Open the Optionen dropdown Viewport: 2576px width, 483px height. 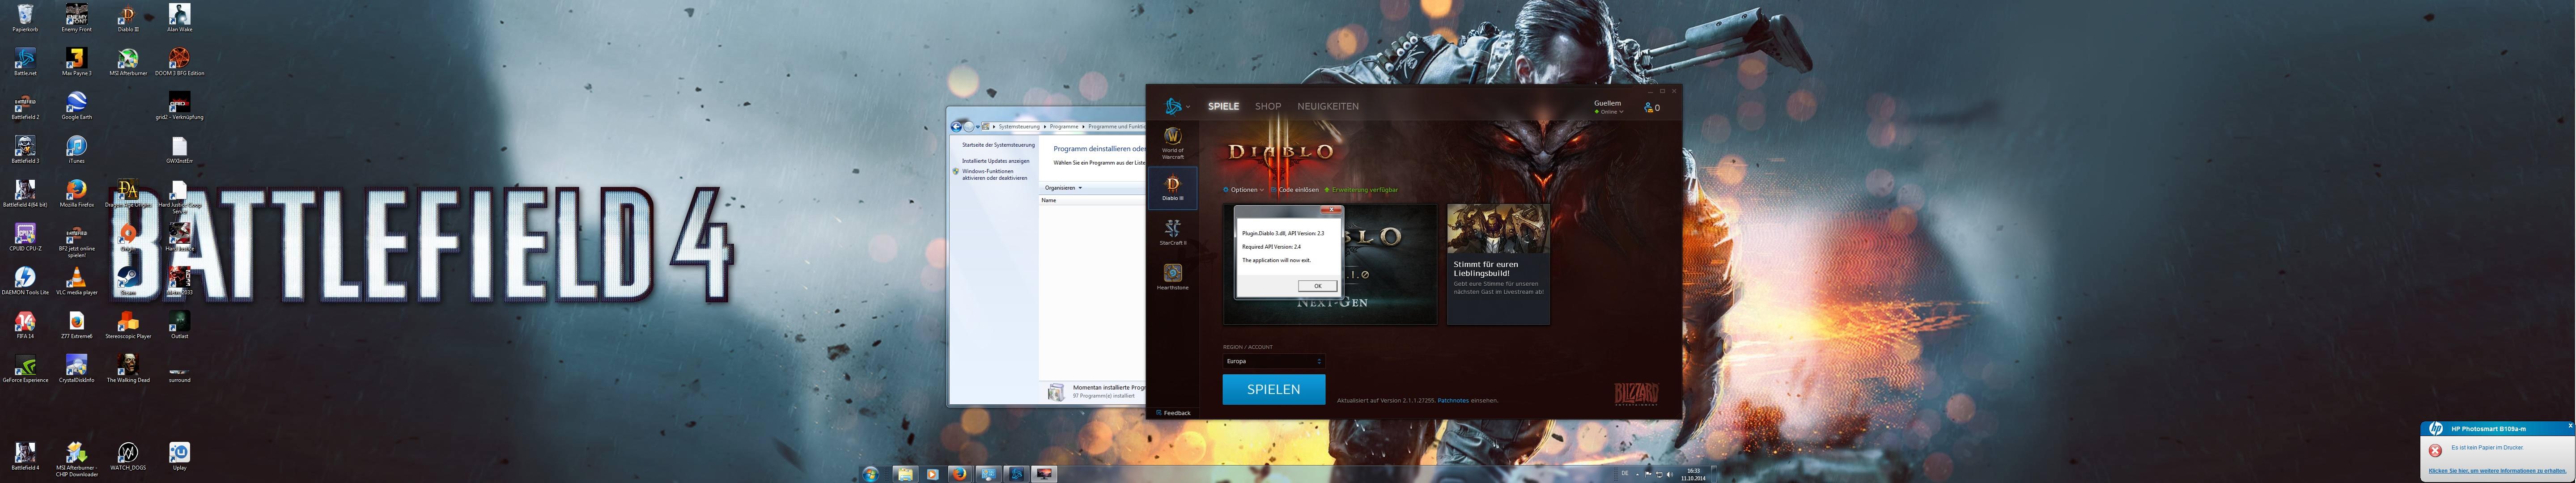tap(1244, 190)
